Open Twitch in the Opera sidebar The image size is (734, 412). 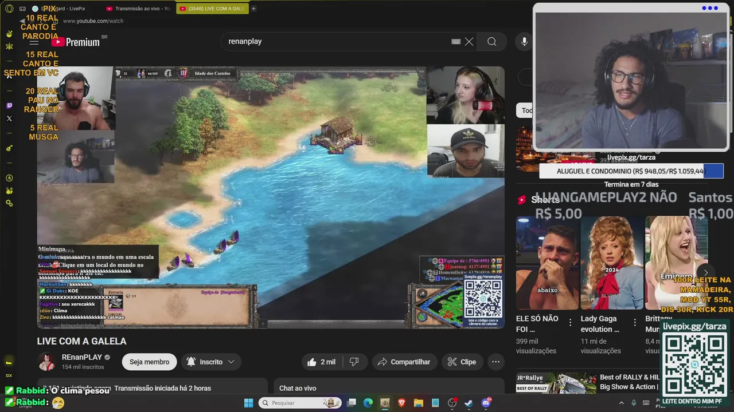point(9,106)
